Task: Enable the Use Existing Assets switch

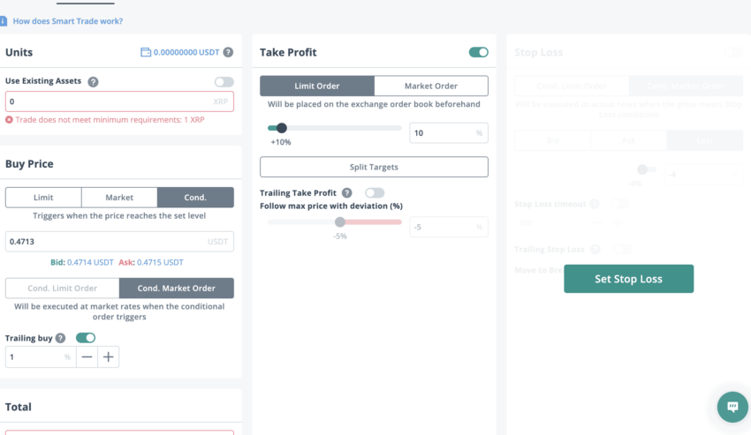Action: [224, 82]
